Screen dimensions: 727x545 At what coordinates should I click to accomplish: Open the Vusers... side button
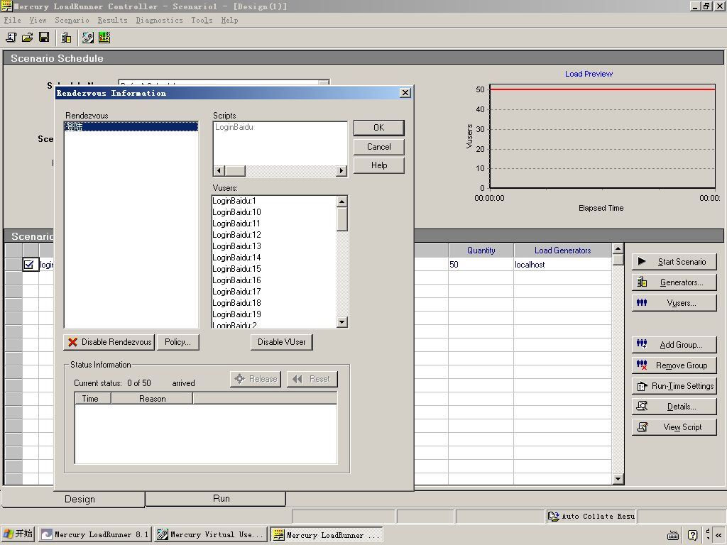pyautogui.click(x=674, y=303)
